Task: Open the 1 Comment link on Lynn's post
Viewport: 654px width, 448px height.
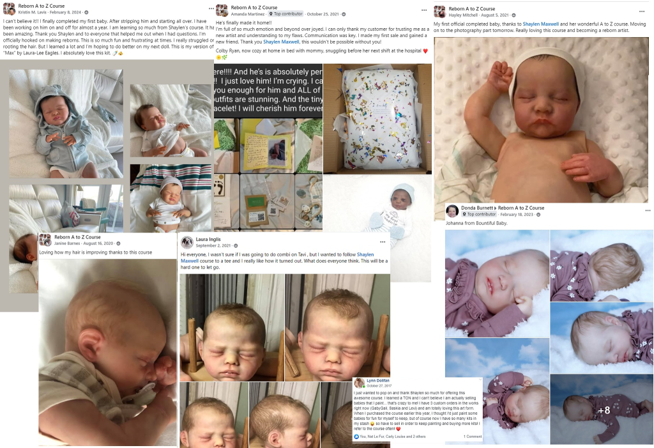Action: click(472, 436)
